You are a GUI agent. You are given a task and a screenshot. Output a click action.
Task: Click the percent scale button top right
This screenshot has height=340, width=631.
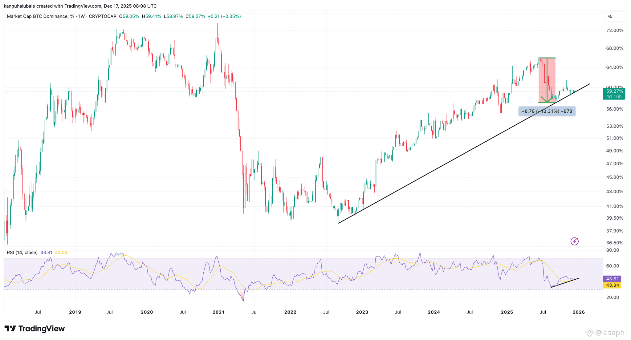pyautogui.click(x=610, y=17)
